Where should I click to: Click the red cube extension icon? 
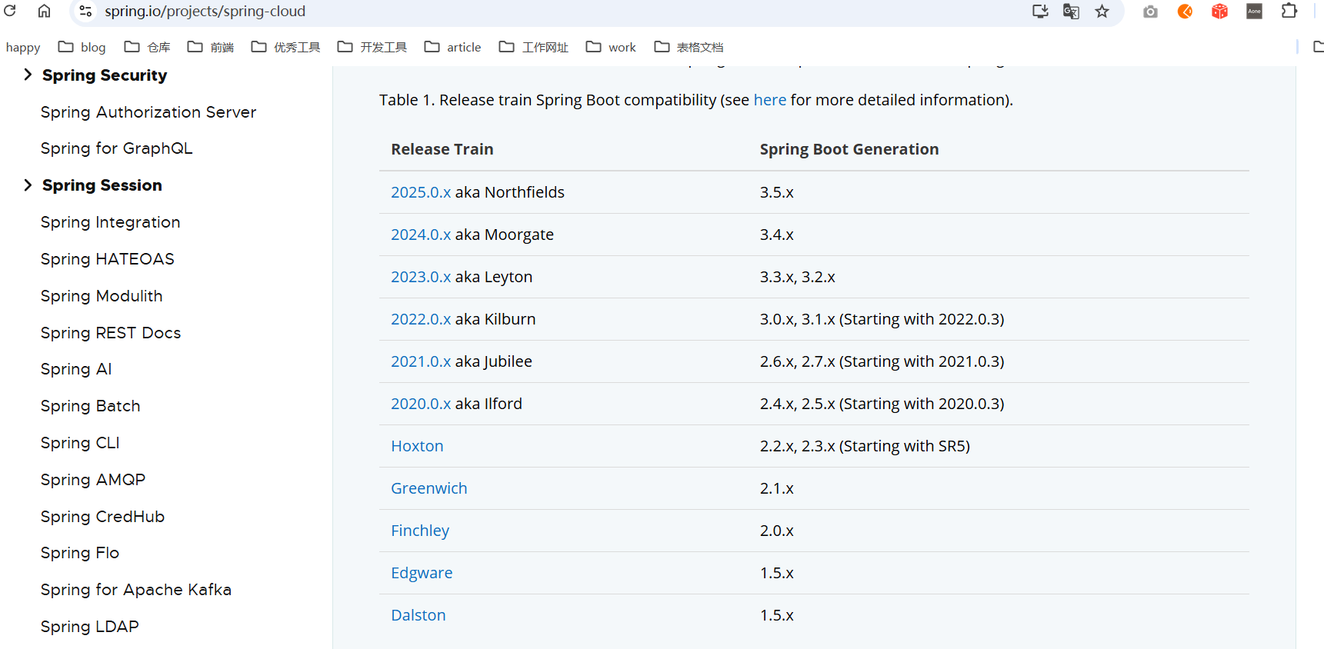click(1219, 12)
